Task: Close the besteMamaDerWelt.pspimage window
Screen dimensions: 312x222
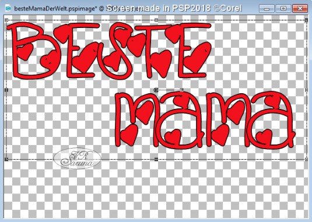Action: (300, 9)
